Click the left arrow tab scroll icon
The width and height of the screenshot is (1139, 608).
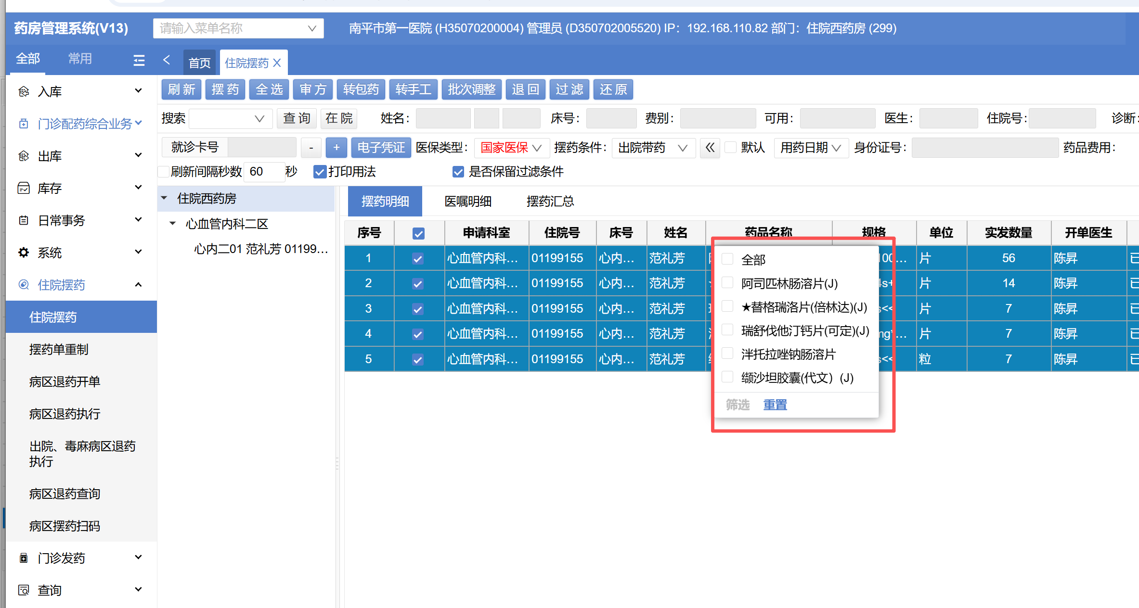tap(167, 60)
